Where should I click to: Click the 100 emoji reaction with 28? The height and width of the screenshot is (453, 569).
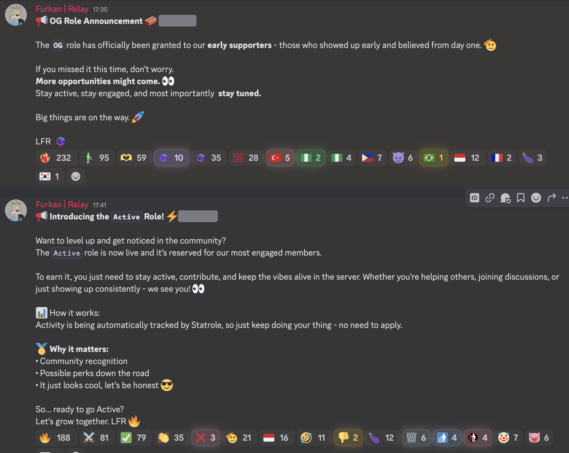point(246,158)
